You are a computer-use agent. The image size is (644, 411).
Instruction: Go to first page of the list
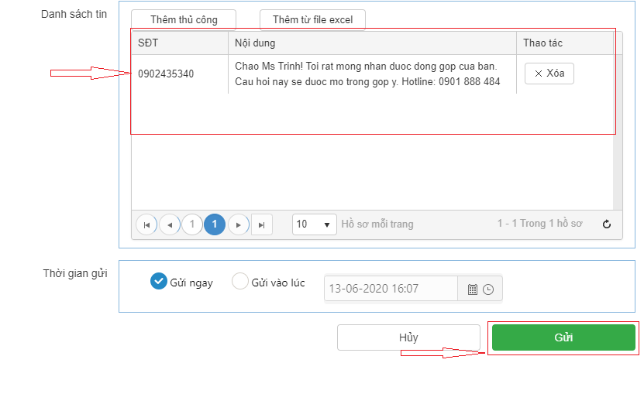[146, 224]
